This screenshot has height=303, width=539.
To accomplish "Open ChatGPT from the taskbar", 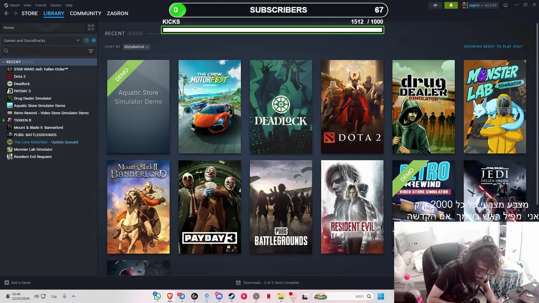I will (256, 296).
